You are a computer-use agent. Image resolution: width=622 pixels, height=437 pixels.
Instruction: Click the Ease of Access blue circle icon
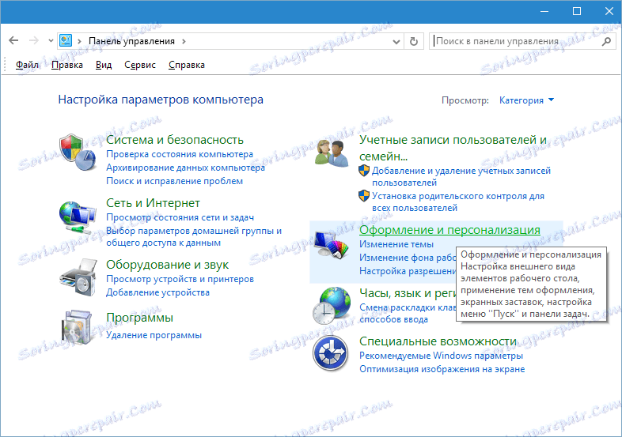(x=331, y=353)
